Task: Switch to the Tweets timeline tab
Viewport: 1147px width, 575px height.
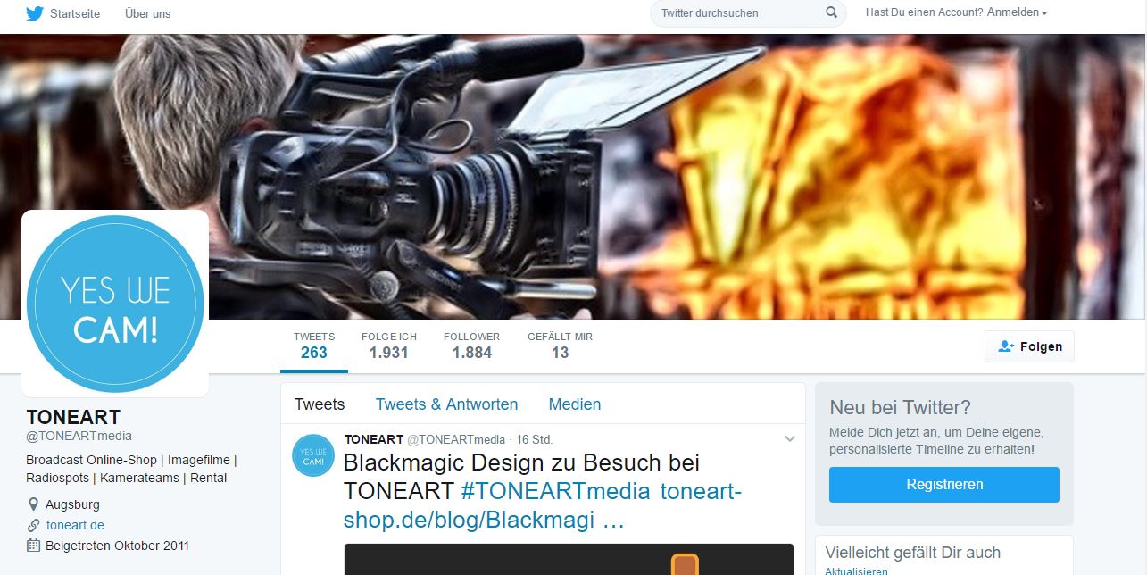Action: 320,404
